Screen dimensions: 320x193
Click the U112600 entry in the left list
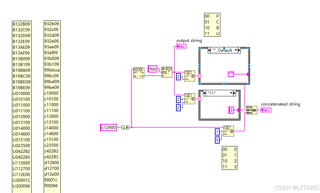21,163
